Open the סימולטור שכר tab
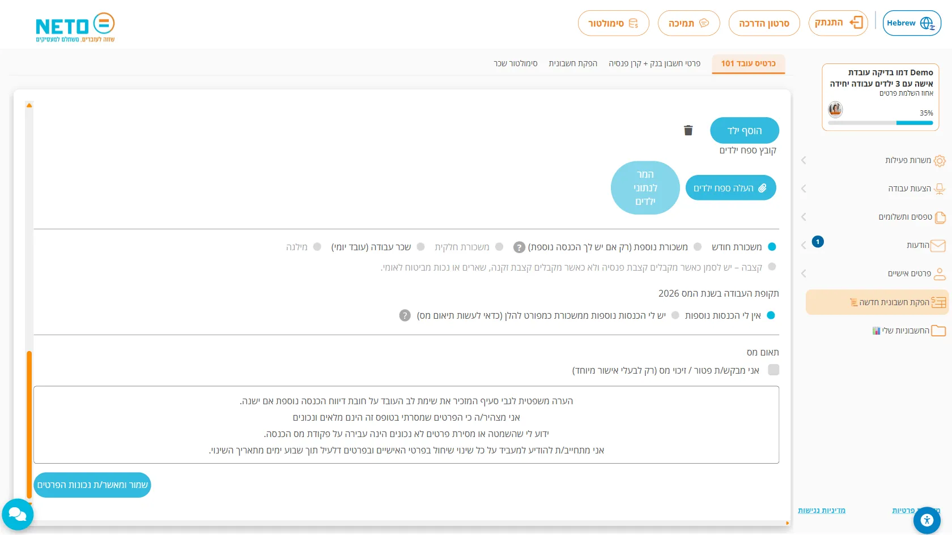Screen dimensions: 952x535 [x=516, y=63]
